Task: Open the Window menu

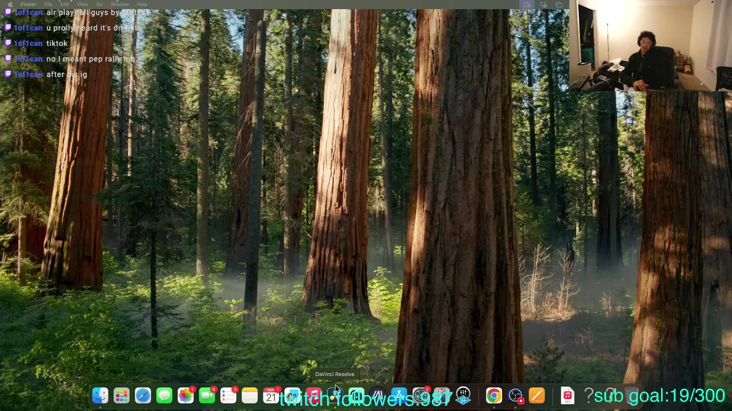Action: (120, 5)
